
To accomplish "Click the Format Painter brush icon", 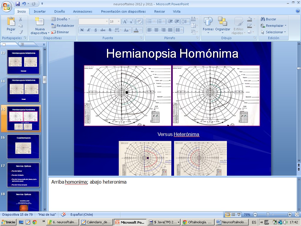I will click(21, 32).
